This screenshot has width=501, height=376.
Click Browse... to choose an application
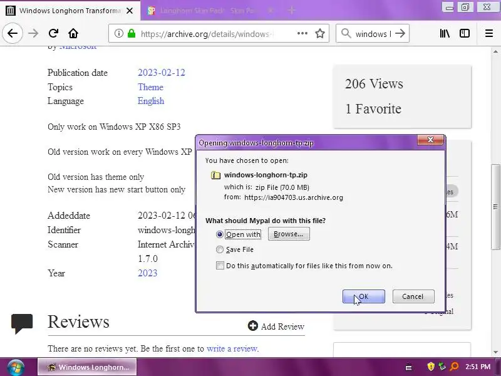tap(289, 234)
